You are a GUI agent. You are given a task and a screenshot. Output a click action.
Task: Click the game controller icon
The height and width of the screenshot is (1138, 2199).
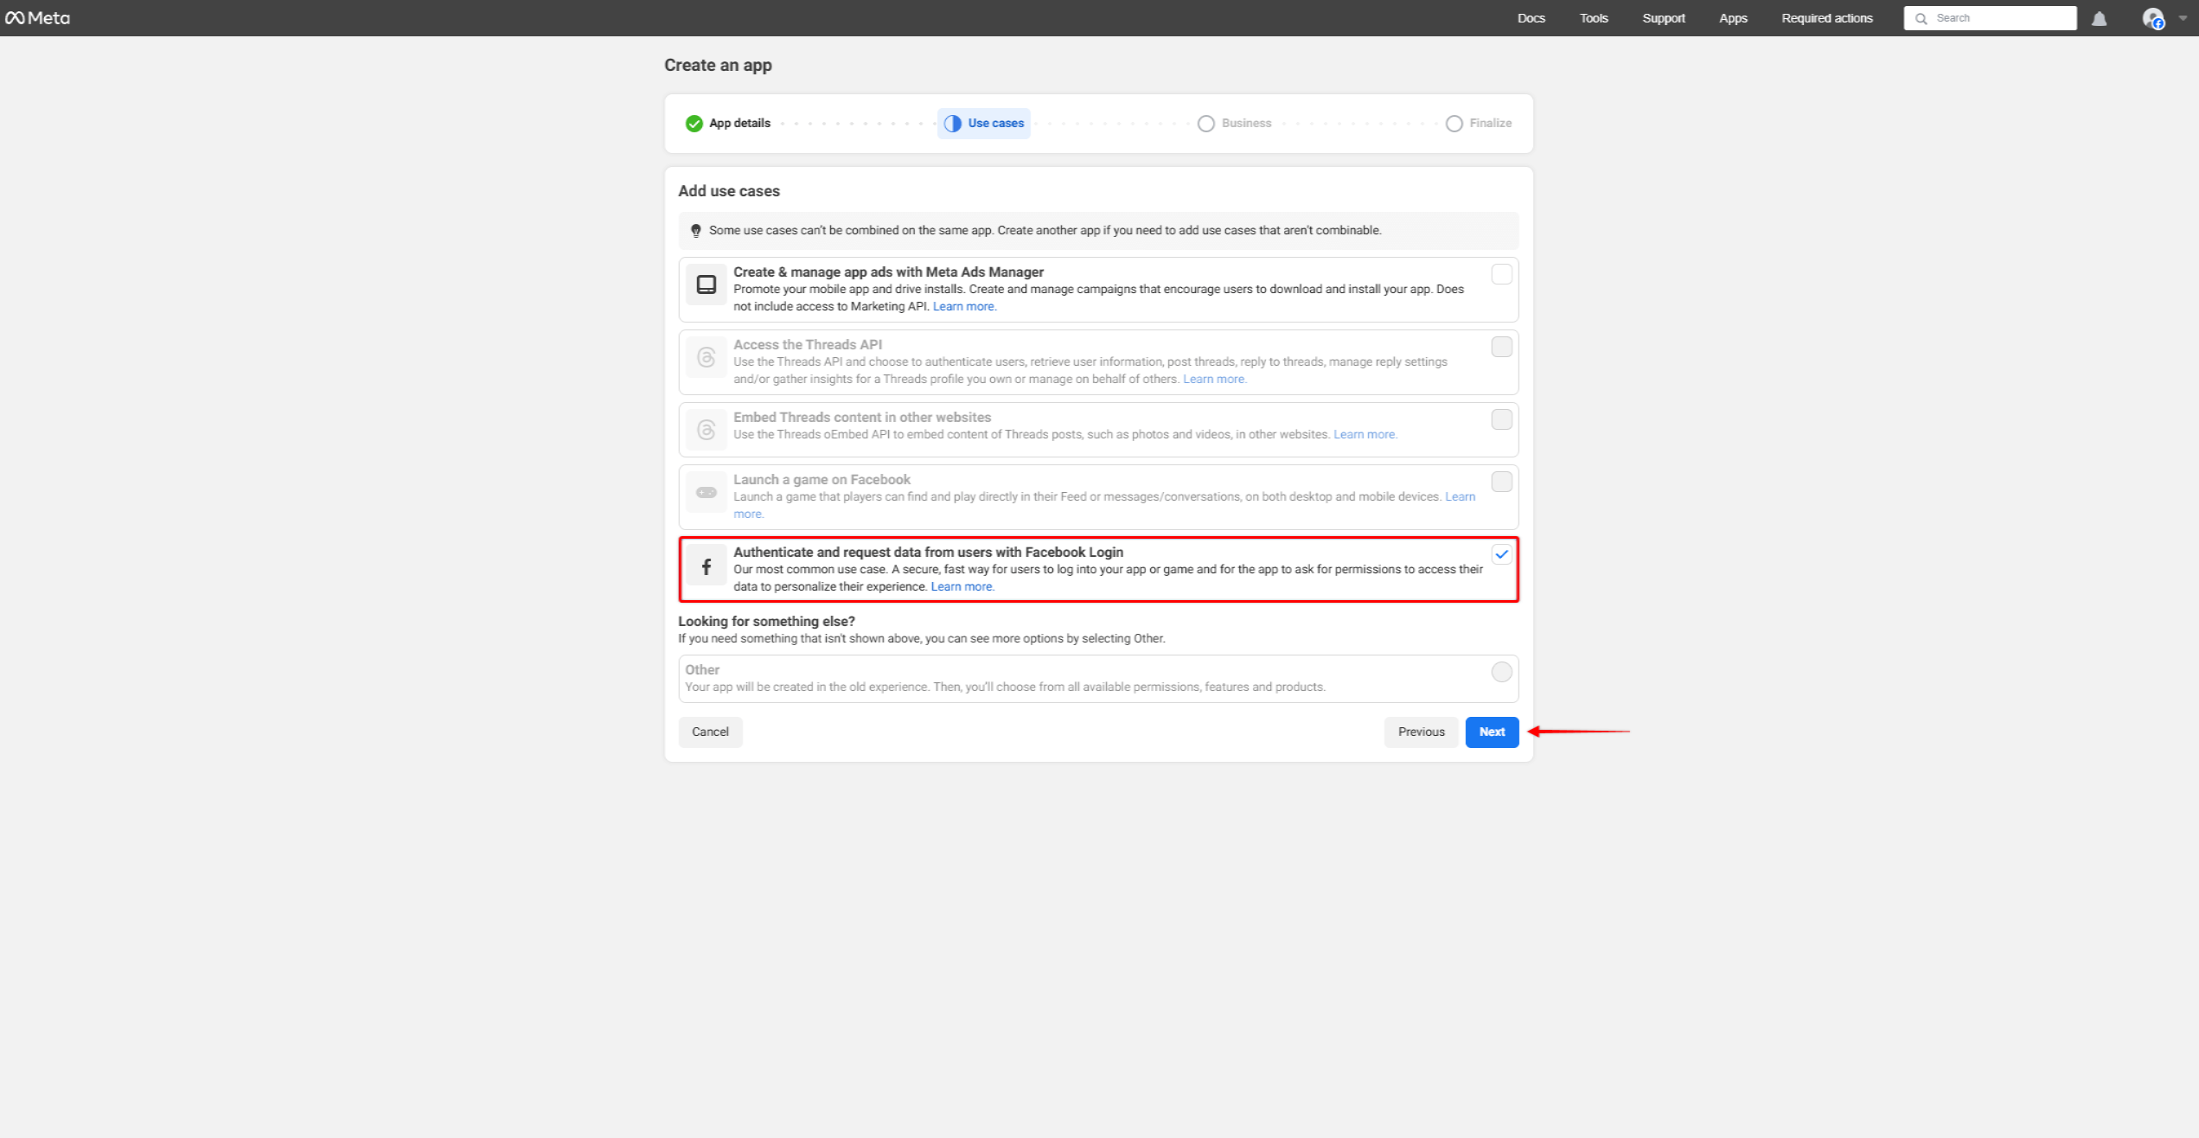(x=706, y=492)
